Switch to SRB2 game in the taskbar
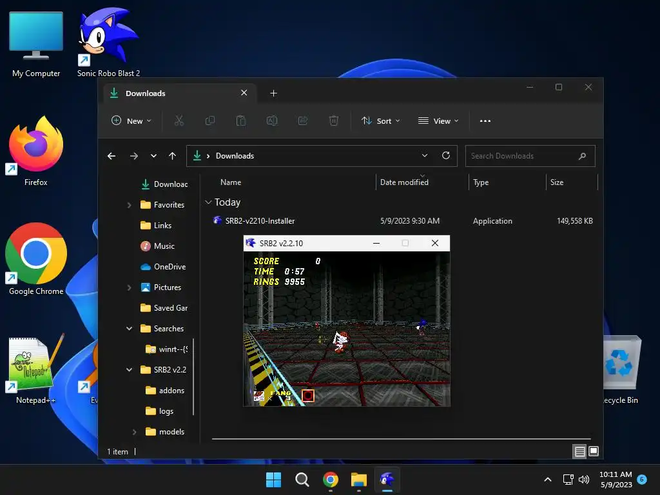The image size is (660, 495). 387,480
